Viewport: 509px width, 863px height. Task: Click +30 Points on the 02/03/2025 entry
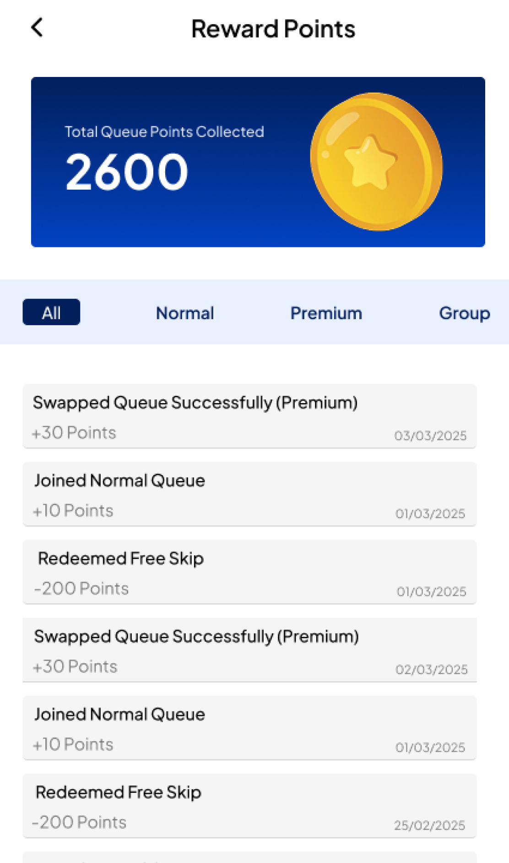tap(76, 666)
